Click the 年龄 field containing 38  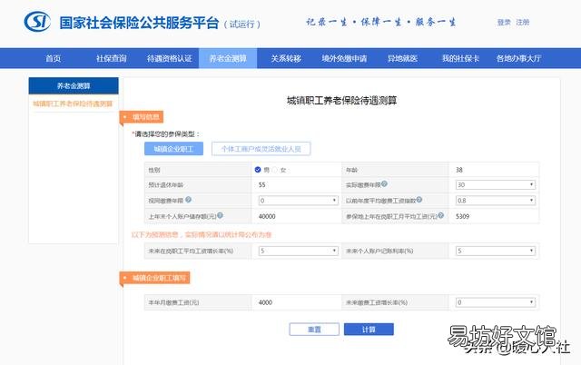(x=494, y=170)
